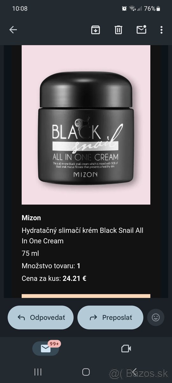Archive this email

pos(95,30)
